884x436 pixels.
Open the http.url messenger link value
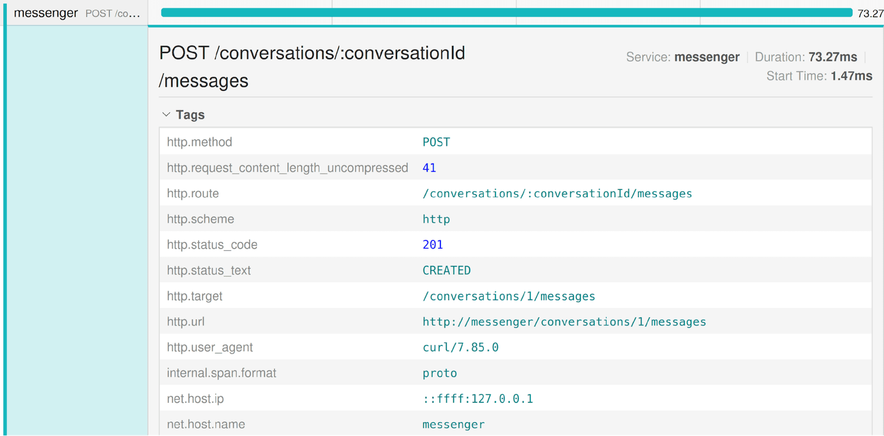point(564,322)
